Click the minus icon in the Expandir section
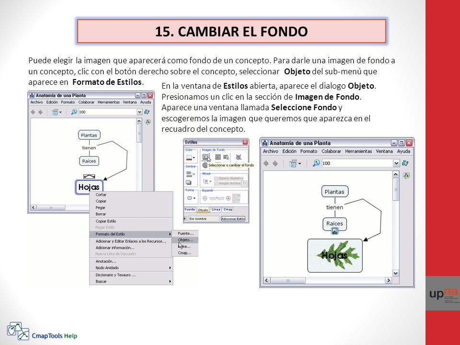The image size is (460, 345). (205, 198)
